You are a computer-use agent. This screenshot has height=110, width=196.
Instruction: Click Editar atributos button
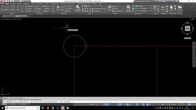117,11
